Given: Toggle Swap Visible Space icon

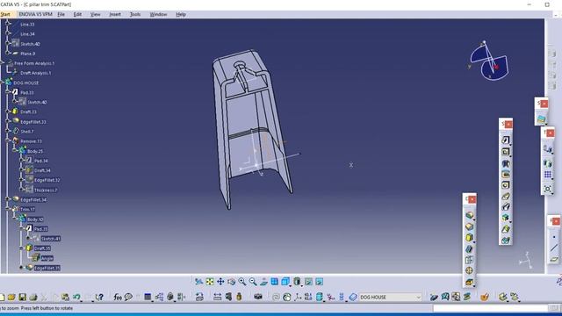Looking at the screenshot, I should click(x=319, y=282).
